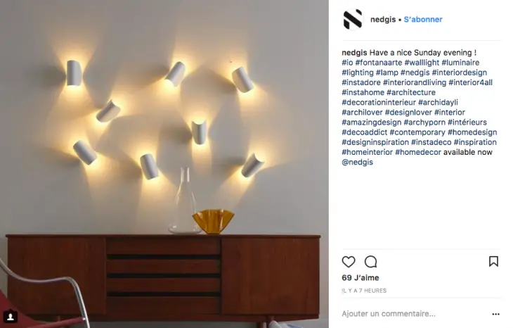Image resolution: width=513 pixels, height=328 pixels.
Task: Like the post with the heart icon
Action: (349, 262)
